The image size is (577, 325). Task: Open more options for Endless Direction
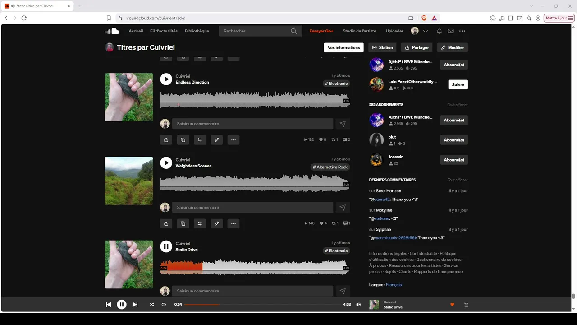click(x=233, y=140)
